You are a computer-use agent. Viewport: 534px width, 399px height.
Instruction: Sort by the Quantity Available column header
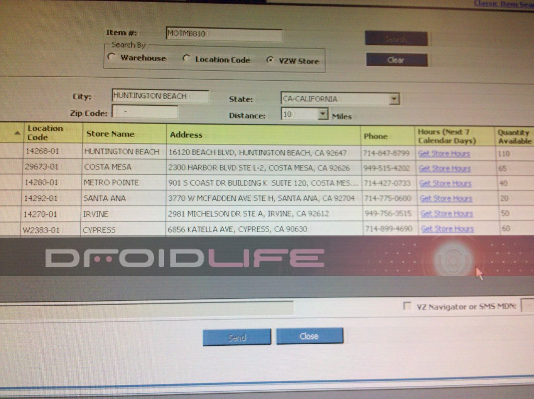pos(514,137)
